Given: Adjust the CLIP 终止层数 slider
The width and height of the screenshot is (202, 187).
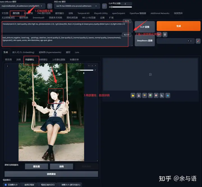Looking at the screenshot, I should click(120, 7).
